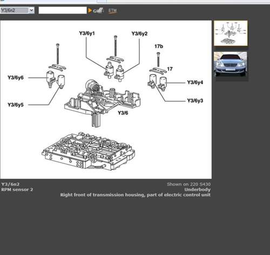This screenshot has height=255, width=270.
Task: Click the Y3/6y5 label in diagram
Action: pos(16,105)
